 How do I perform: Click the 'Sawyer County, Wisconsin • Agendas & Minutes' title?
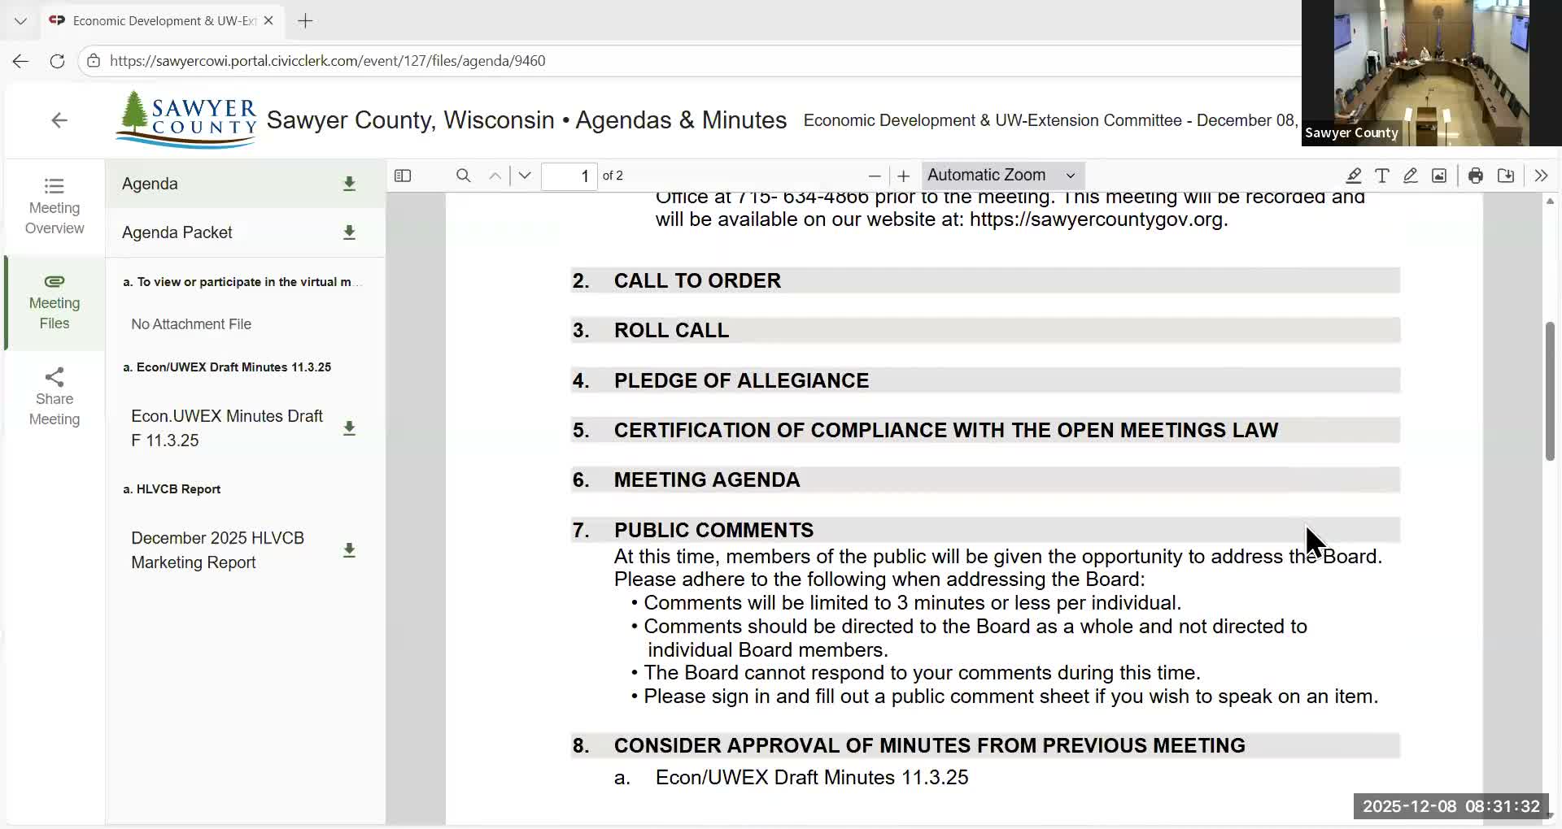(526, 120)
